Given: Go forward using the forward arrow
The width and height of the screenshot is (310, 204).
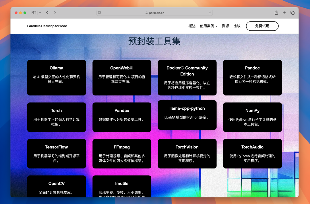Looking at the screenshot, I should coord(55,13).
